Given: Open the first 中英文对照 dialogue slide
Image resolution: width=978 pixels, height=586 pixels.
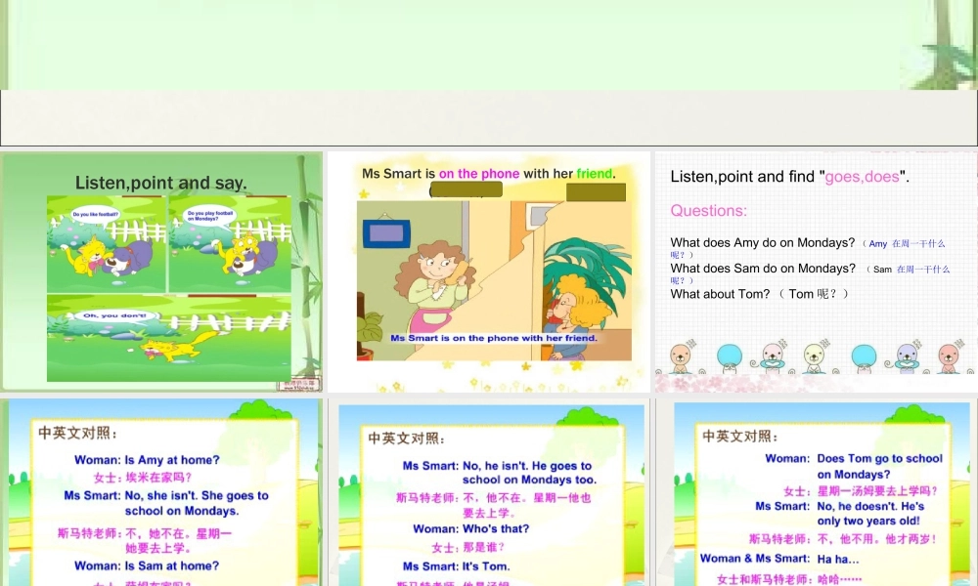Looking at the screenshot, I should pyautogui.click(x=161, y=488).
